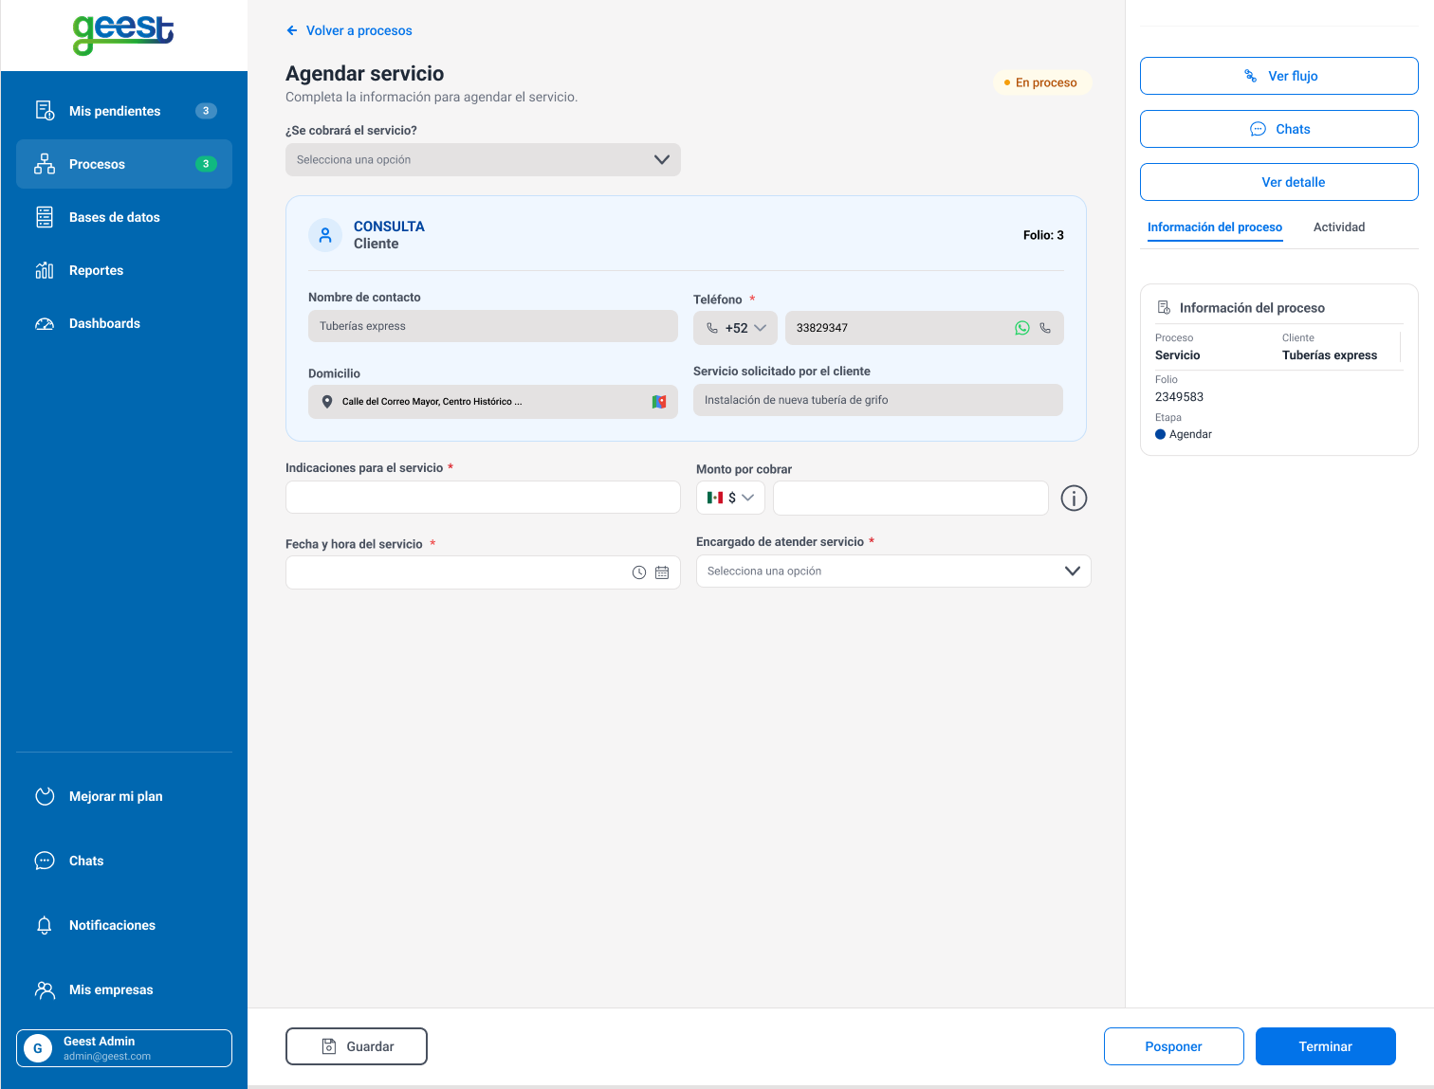Click the green Procesos badge count
Image resolution: width=1434 pixels, height=1089 pixels.
tap(206, 164)
